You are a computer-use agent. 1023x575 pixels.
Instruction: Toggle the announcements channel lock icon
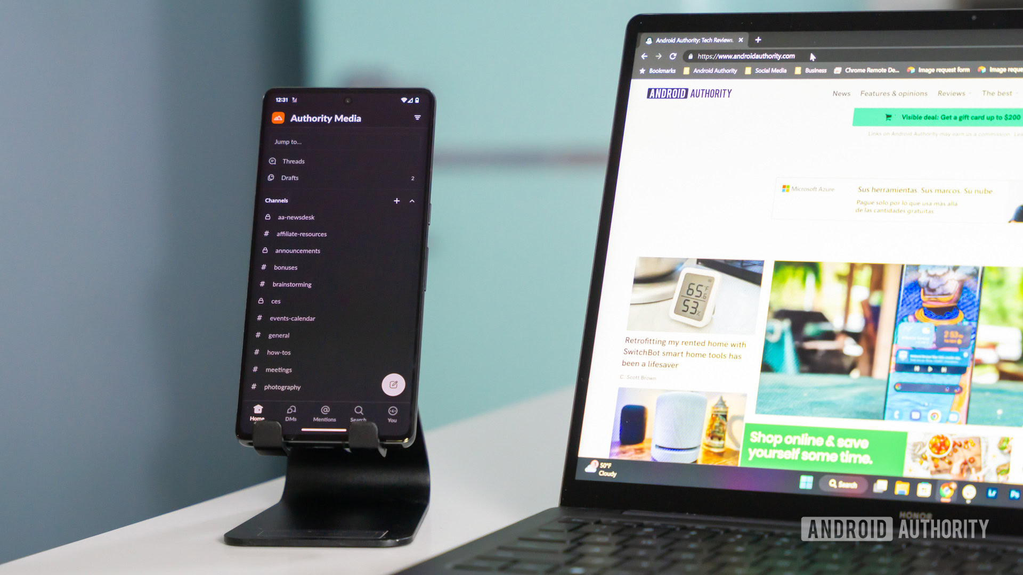[269, 250]
